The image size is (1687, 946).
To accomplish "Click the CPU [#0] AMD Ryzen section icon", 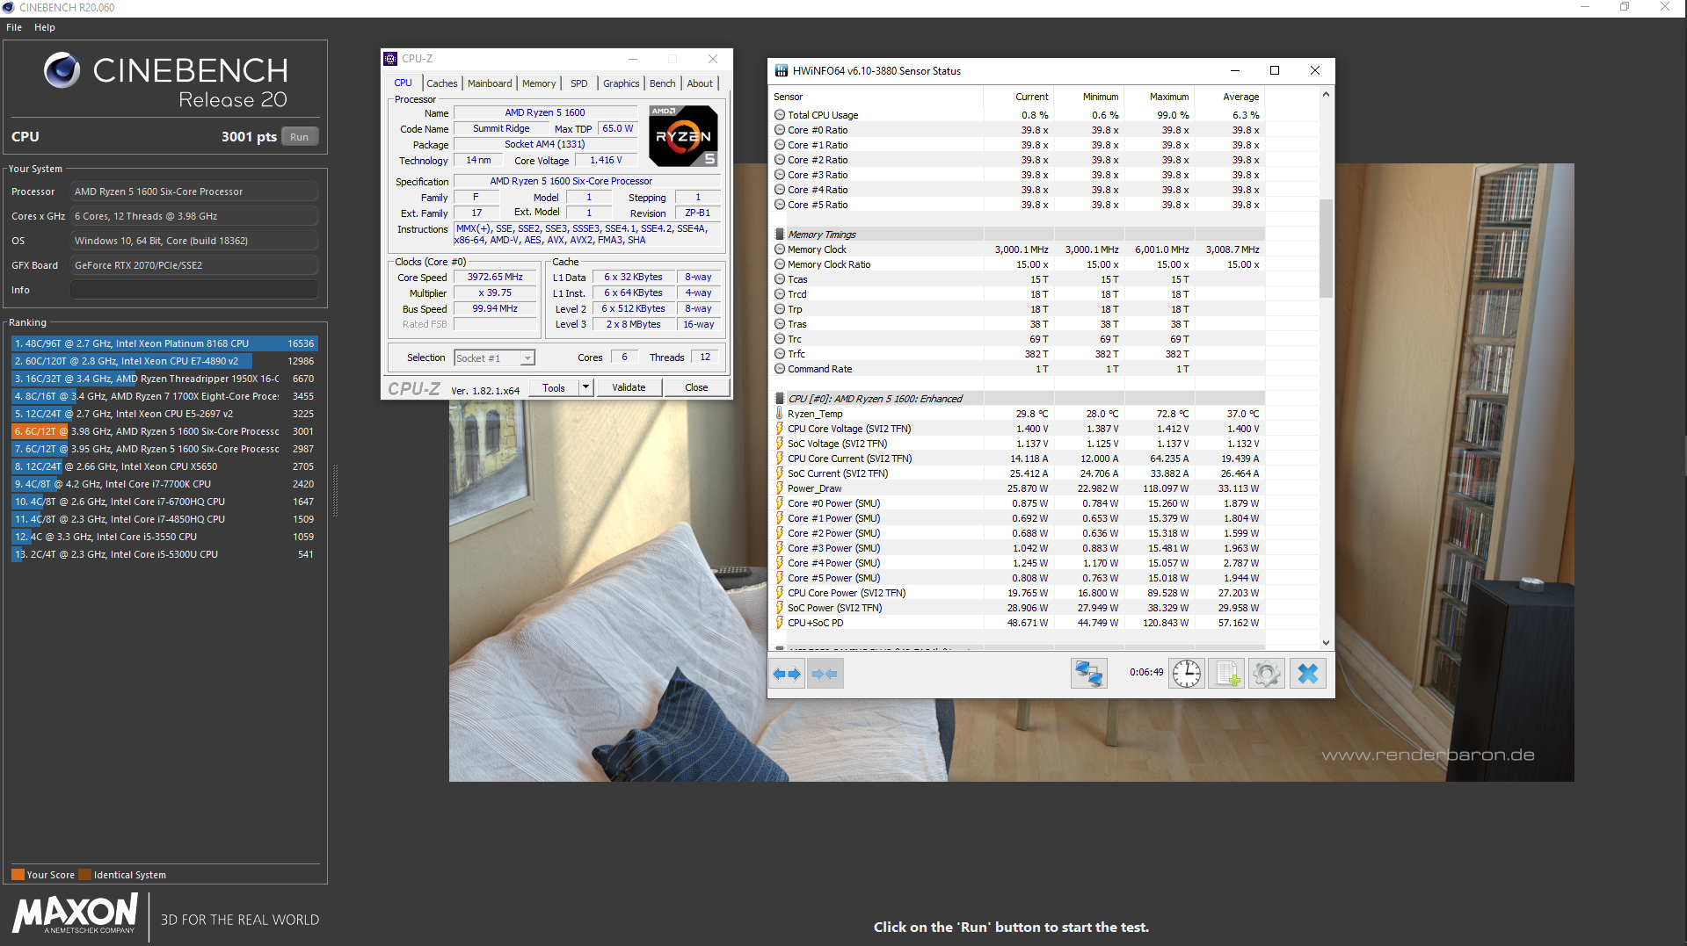I will pos(780,399).
